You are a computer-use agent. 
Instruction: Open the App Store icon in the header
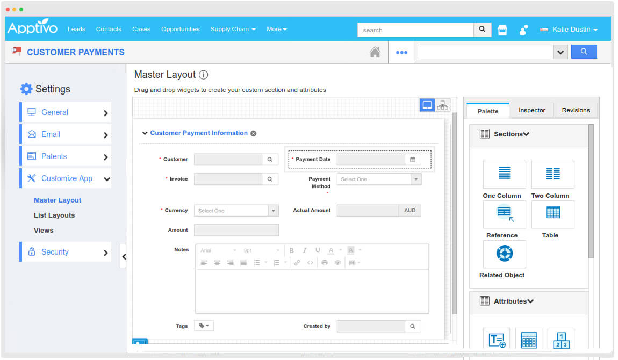coord(502,30)
